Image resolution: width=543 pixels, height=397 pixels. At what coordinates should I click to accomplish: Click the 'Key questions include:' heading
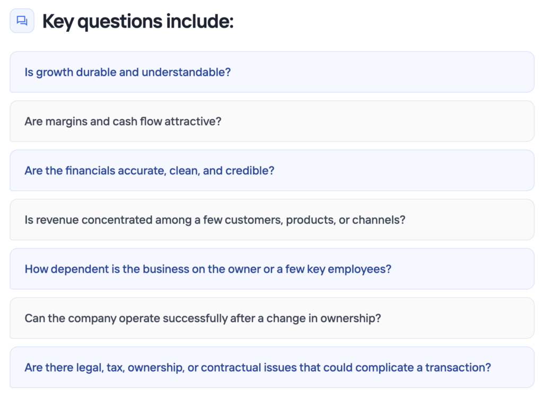pos(138,21)
